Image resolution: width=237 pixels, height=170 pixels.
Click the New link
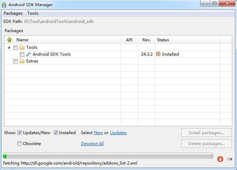pos(98,133)
